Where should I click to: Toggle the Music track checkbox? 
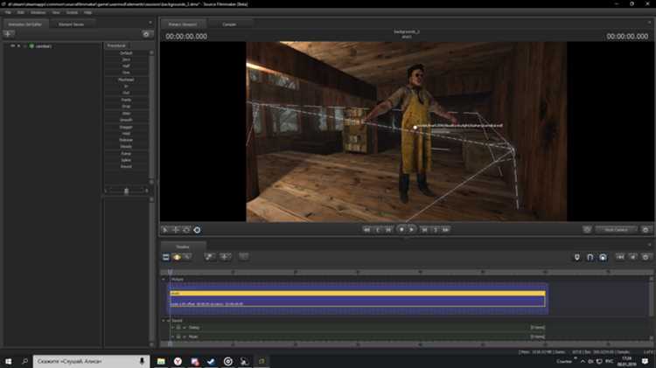pyautogui.click(x=178, y=337)
